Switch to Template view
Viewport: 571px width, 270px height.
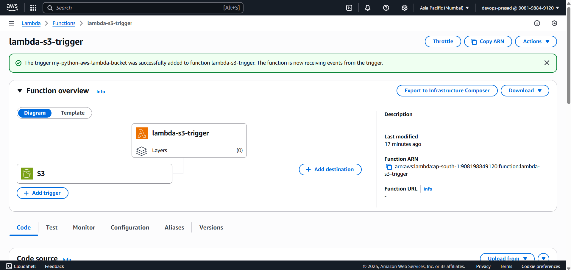click(x=72, y=113)
